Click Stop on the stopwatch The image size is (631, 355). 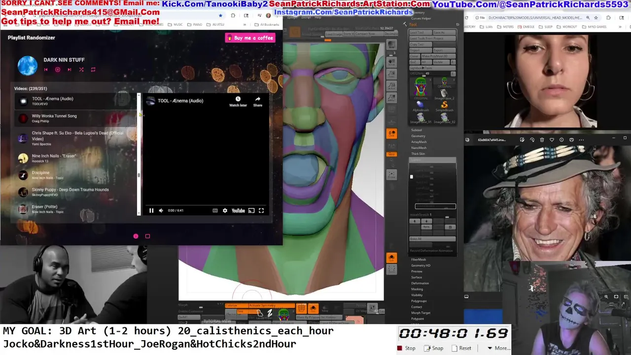407,348
